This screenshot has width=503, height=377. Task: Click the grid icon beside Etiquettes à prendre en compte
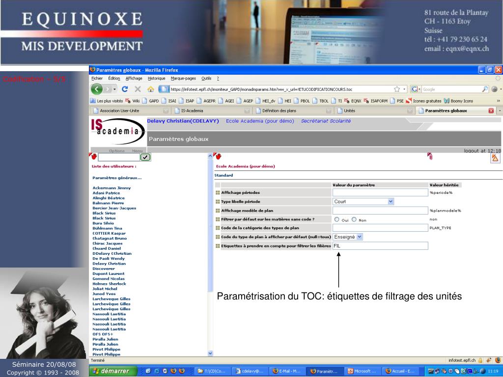click(x=218, y=246)
